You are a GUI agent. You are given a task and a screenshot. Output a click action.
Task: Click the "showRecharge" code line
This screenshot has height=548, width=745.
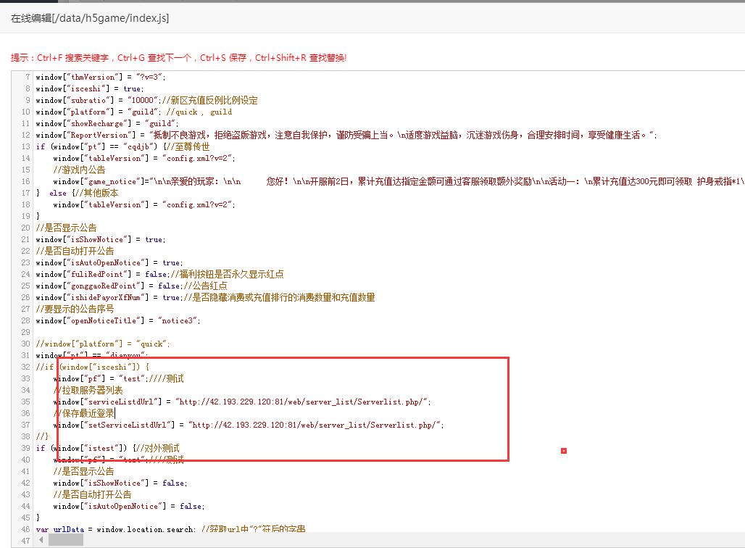tap(107, 123)
